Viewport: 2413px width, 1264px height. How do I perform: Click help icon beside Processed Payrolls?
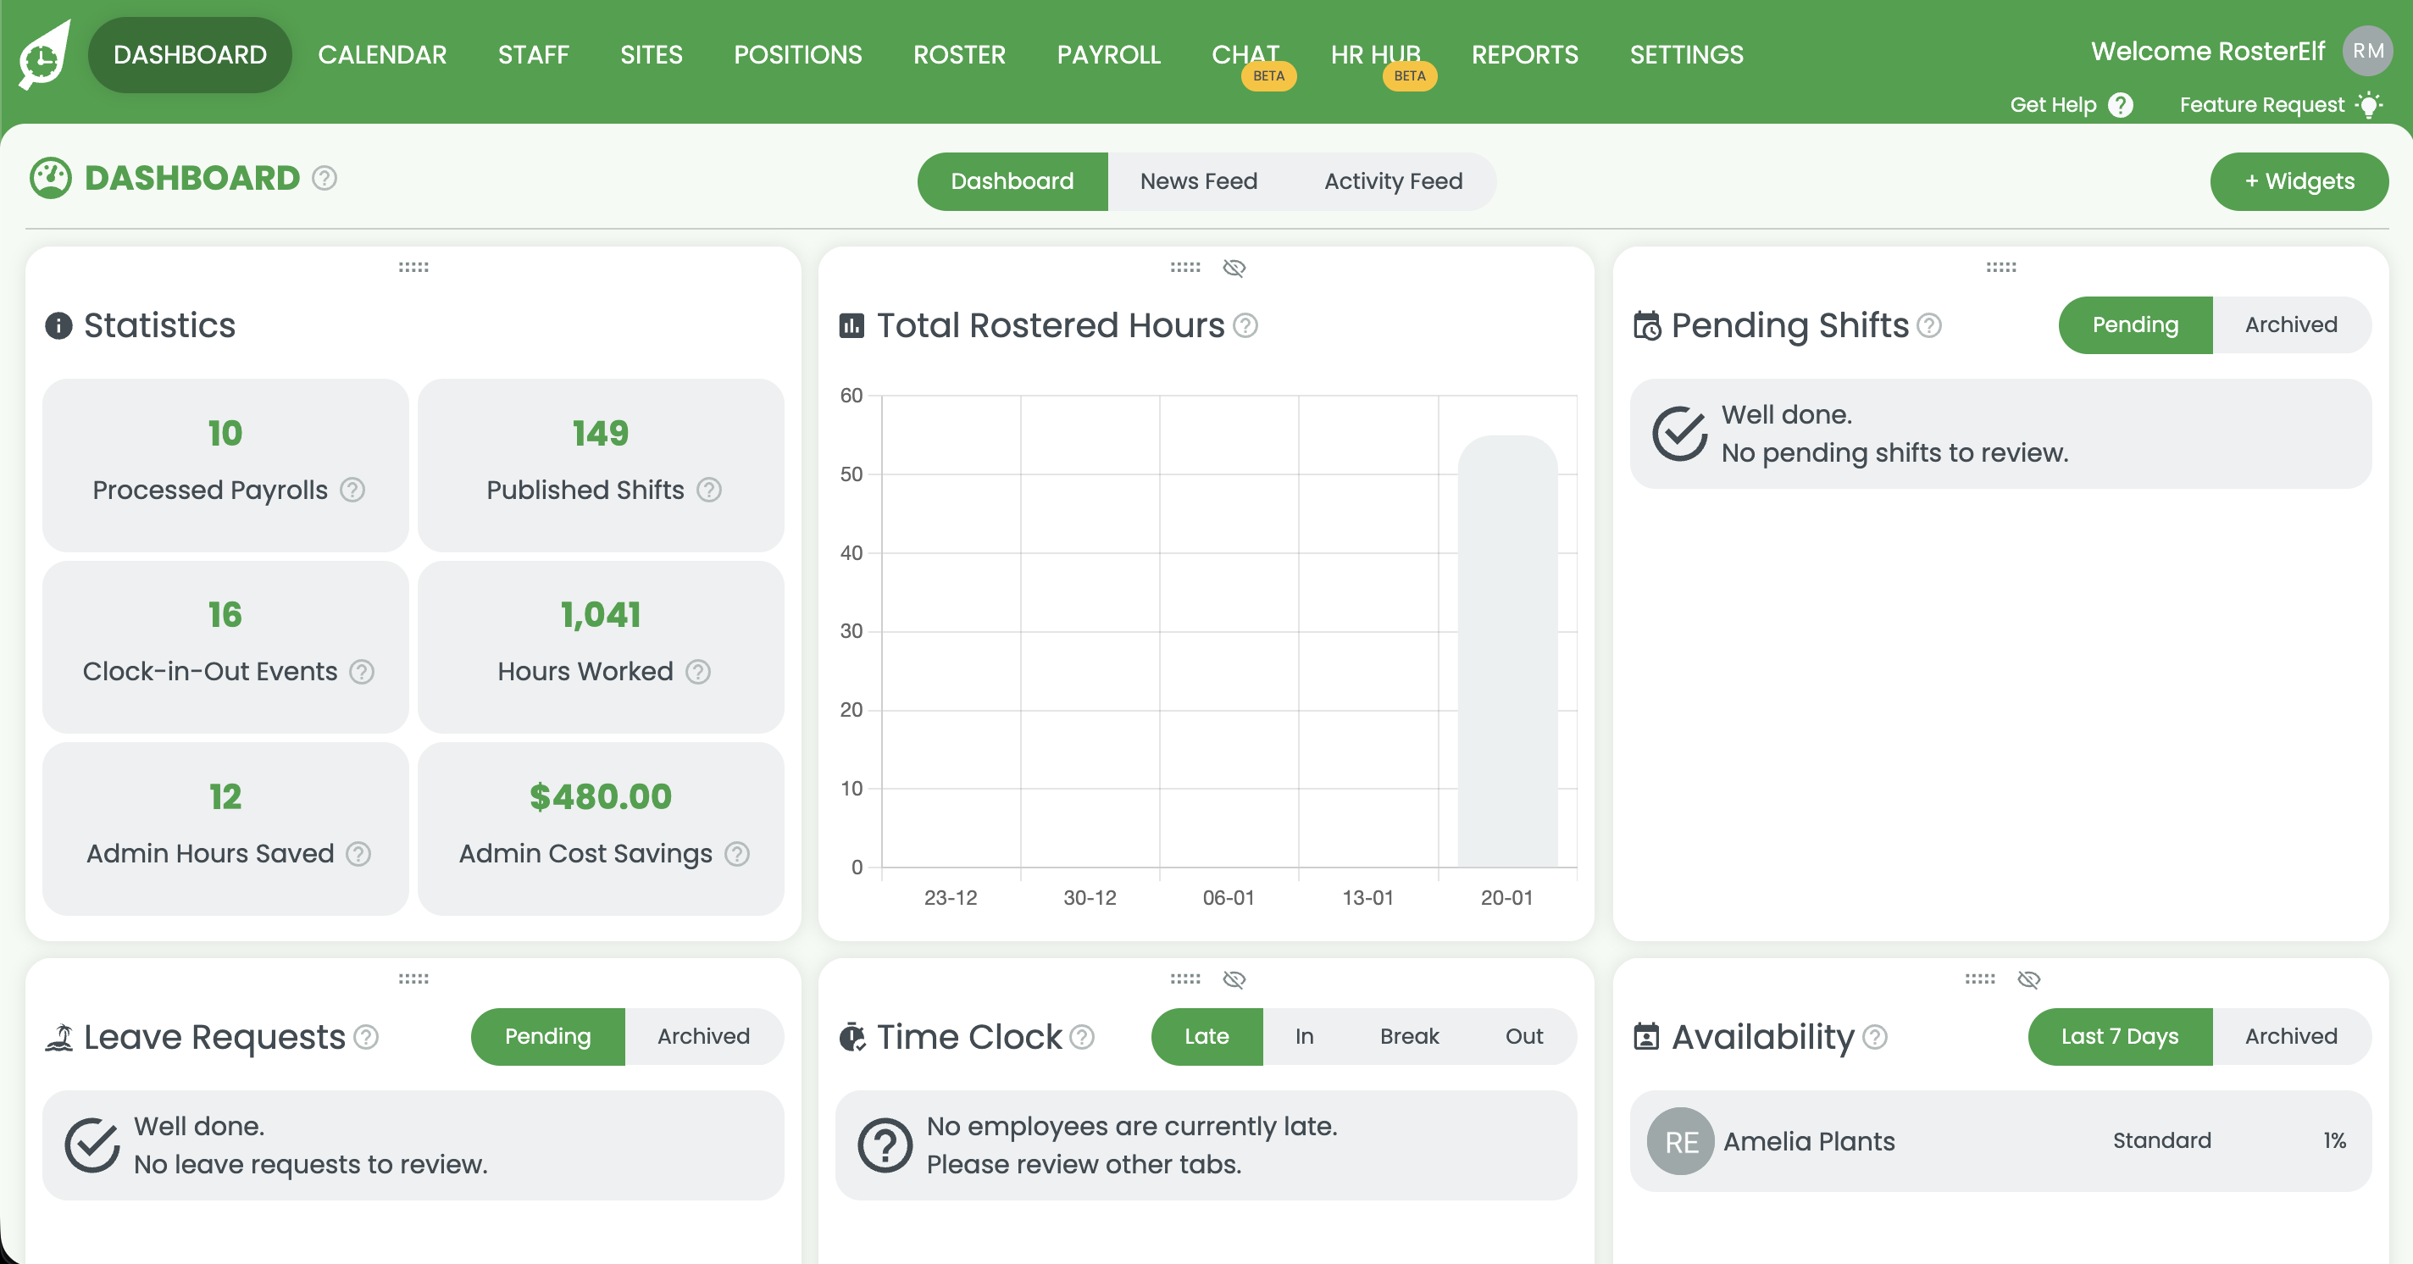tap(352, 490)
